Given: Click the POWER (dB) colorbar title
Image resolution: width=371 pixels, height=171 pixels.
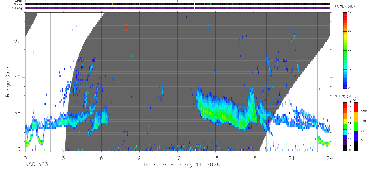Looking at the screenshot, I should [x=345, y=6].
